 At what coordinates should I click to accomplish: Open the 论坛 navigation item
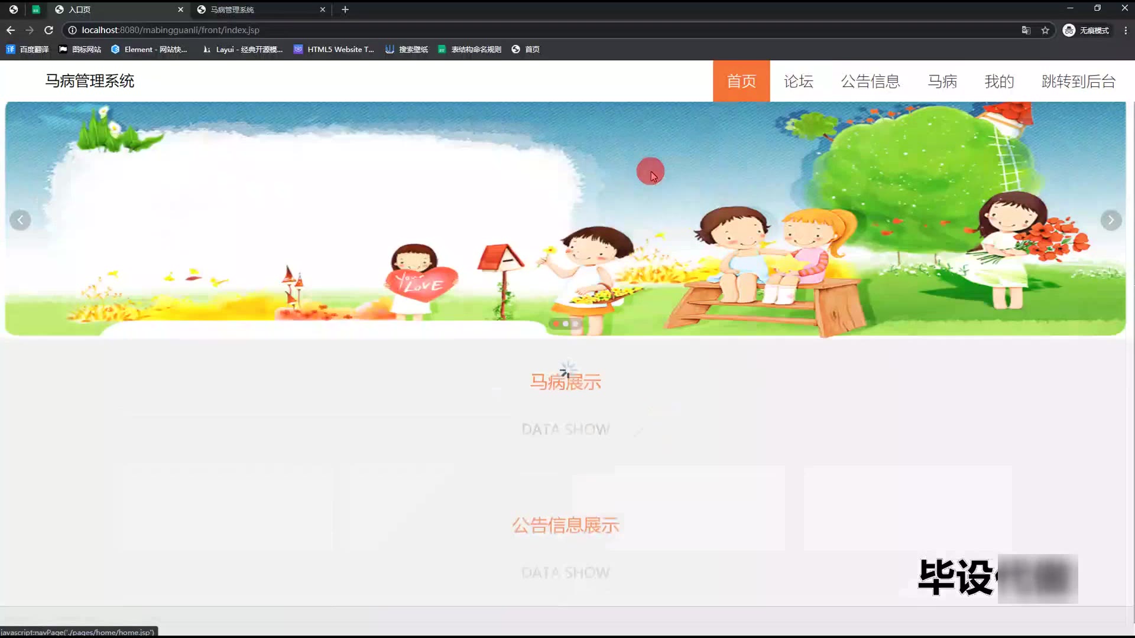798,81
